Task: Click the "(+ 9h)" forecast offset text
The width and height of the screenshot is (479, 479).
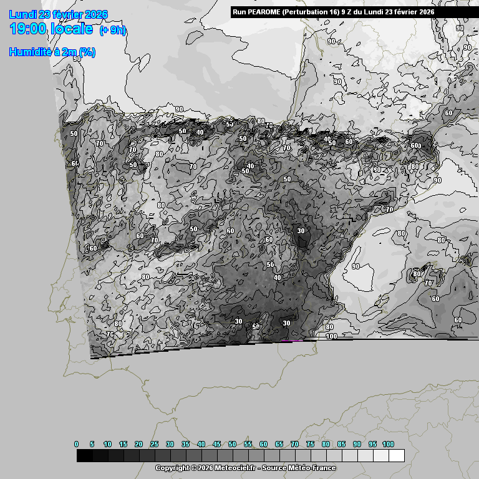Action: click(113, 31)
